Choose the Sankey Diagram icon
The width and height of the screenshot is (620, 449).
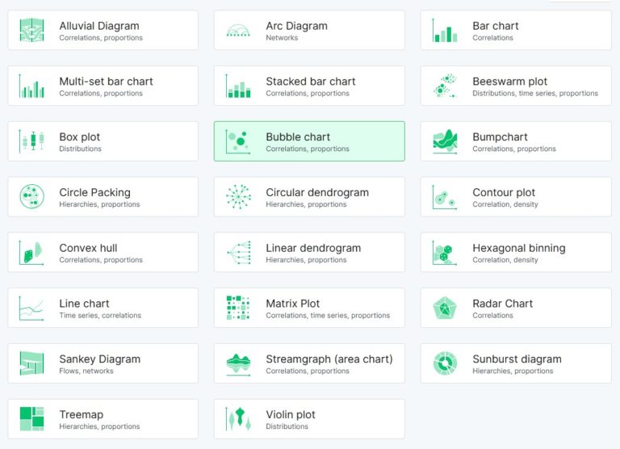tap(31, 363)
